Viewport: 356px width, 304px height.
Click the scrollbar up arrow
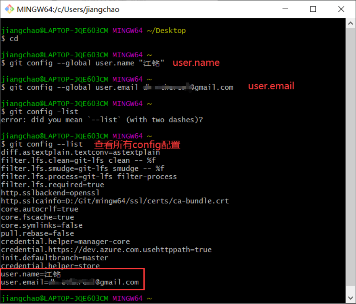(x=350, y=23)
